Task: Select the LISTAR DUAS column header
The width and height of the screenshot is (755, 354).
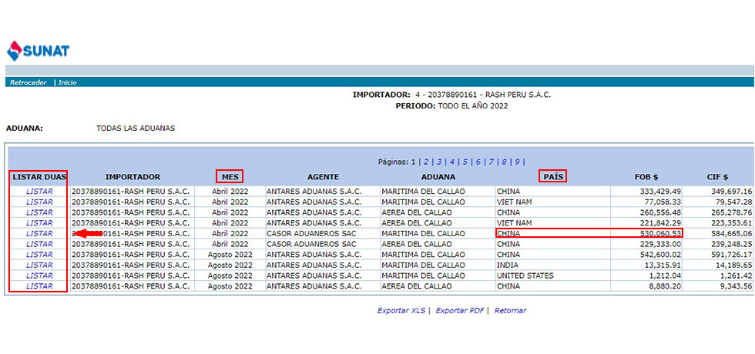Action: [39, 177]
